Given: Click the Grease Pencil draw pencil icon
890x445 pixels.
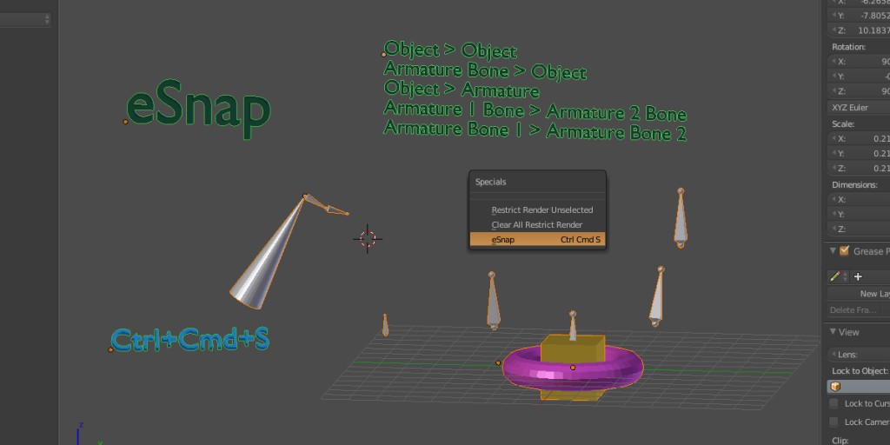Looking at the screenshot, I should [834, 276].
